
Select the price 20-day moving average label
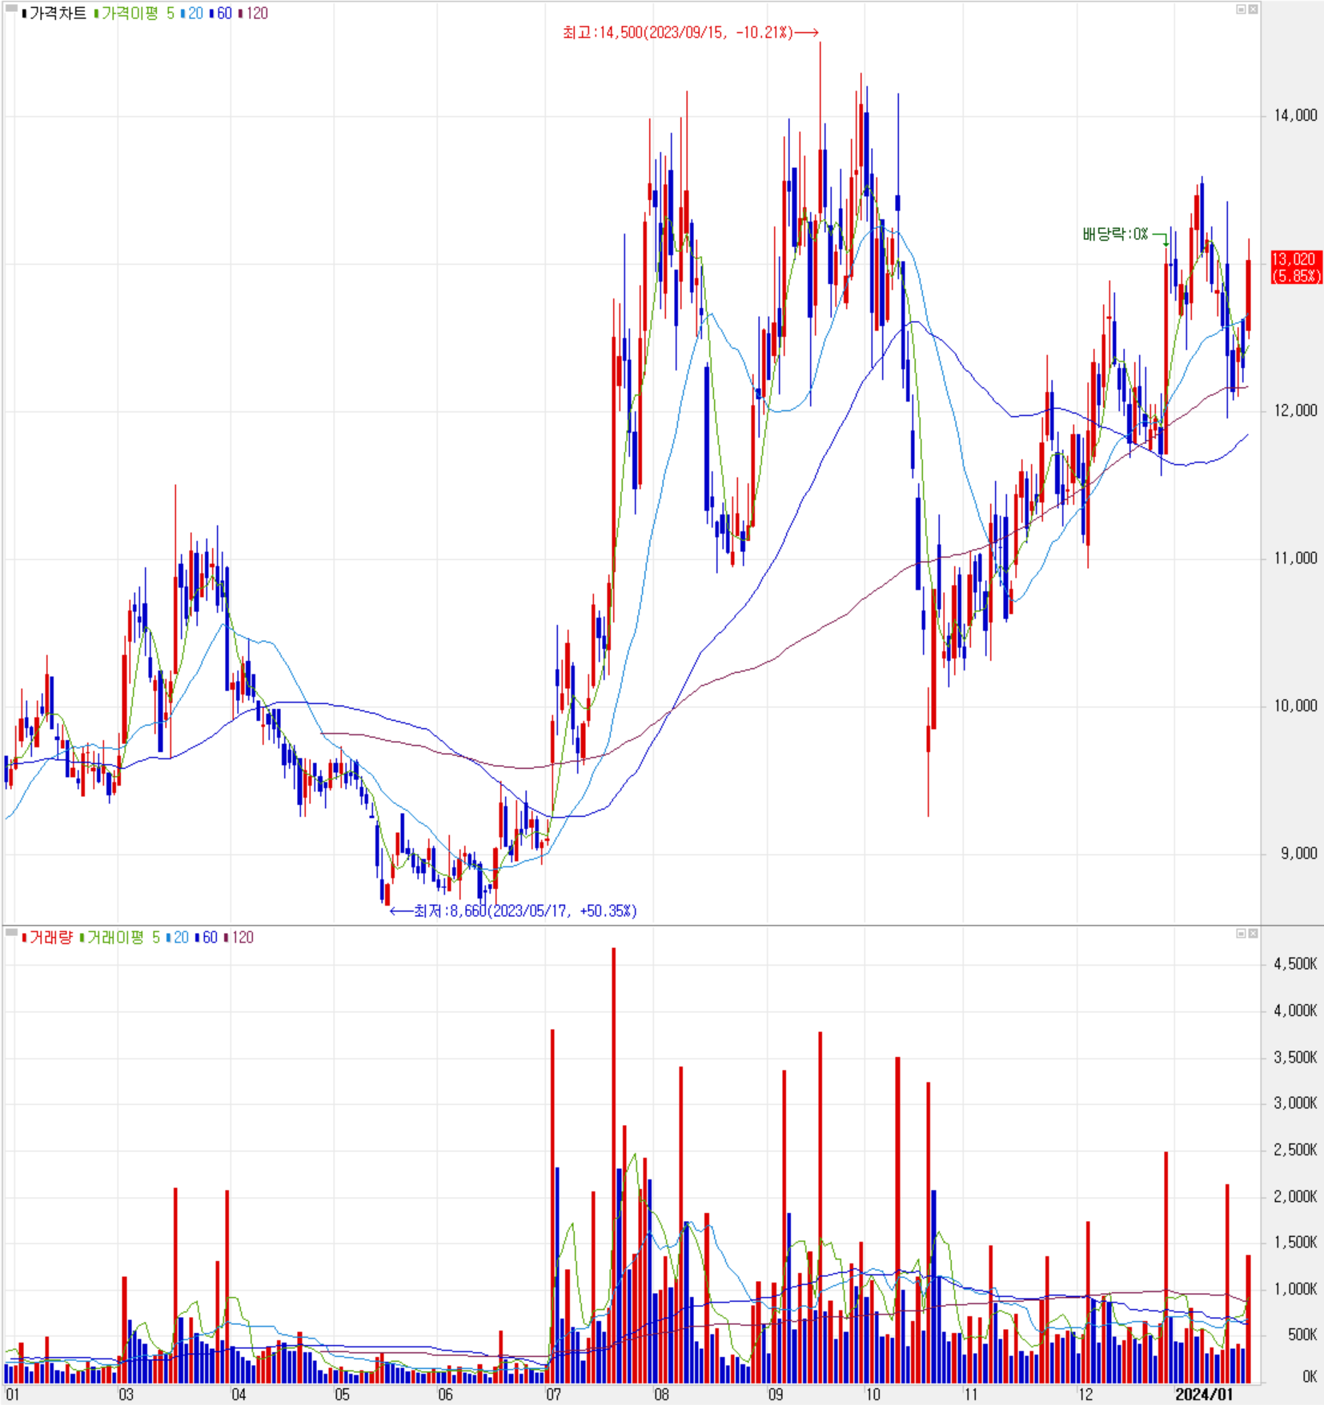[x=195, y=14]
